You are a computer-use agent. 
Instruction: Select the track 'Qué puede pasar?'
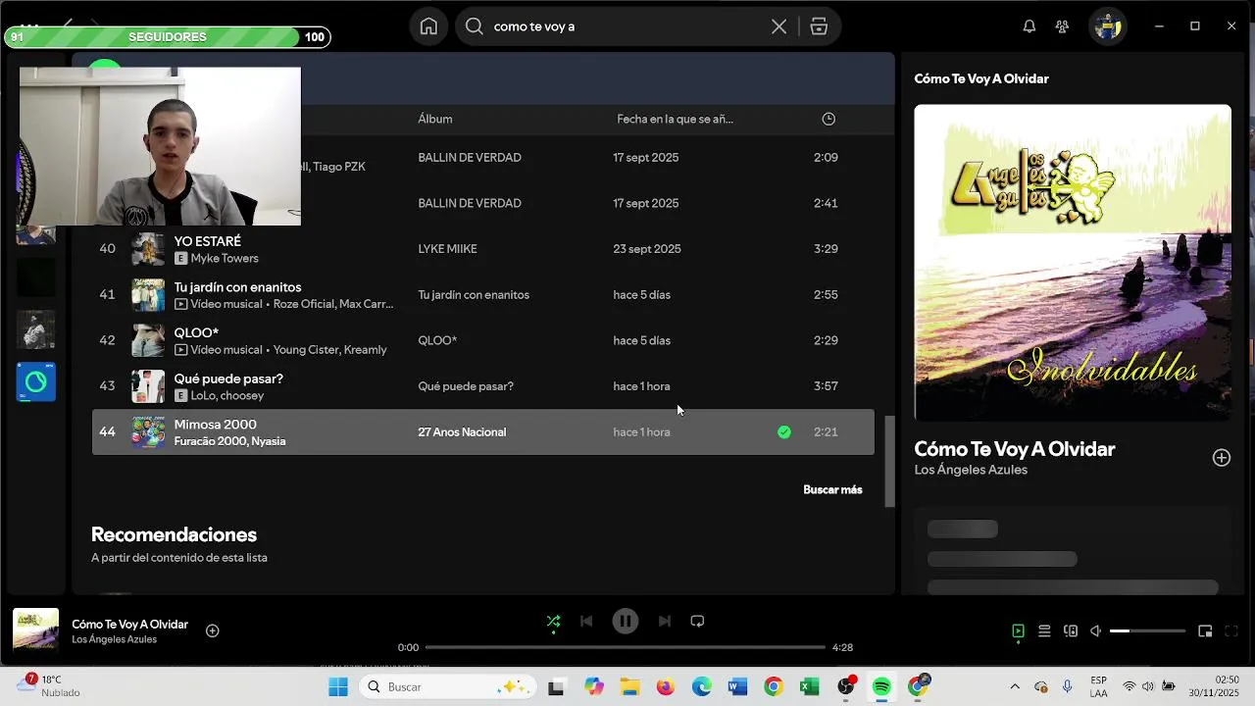point(228,378)
